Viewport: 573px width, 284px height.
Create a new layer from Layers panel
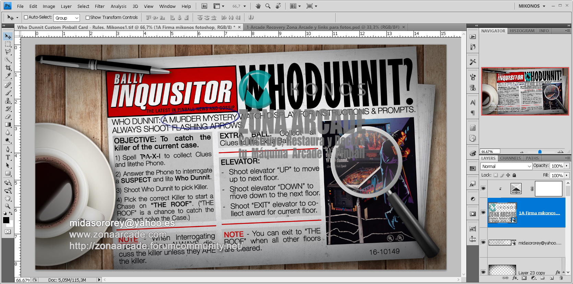click(x=552, y=278)
